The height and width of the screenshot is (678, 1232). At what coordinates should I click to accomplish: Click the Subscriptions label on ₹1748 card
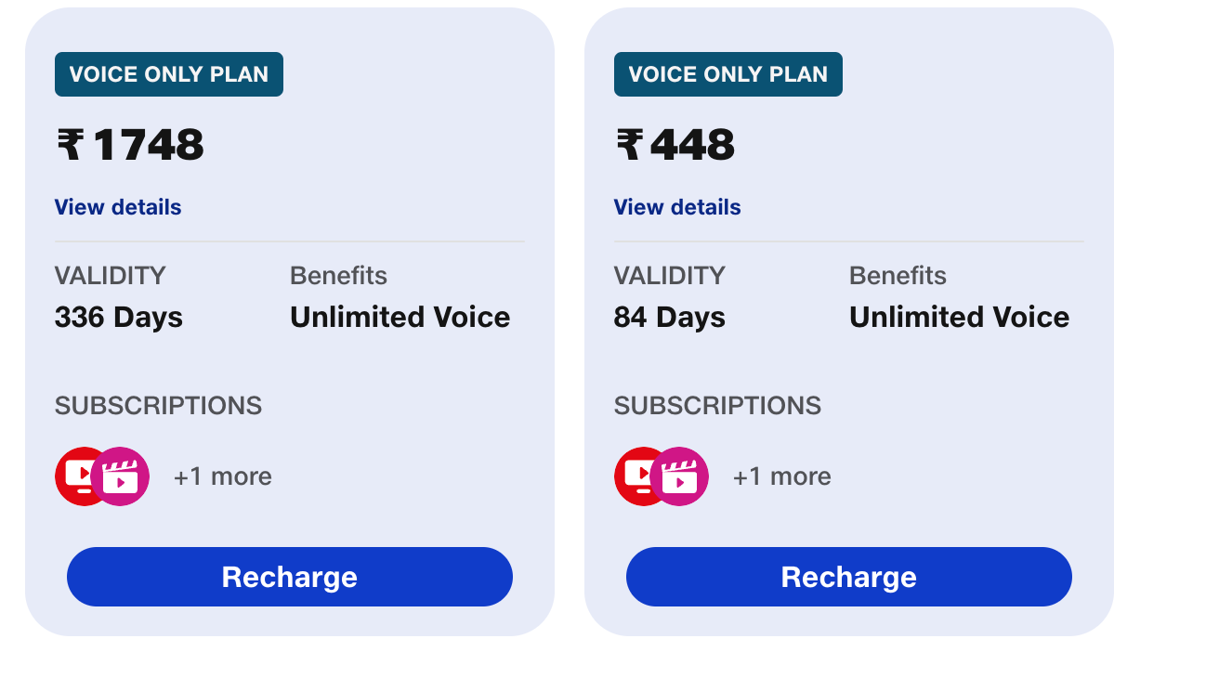[159, 406]
